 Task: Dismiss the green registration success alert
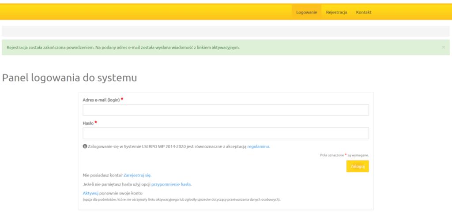(443, 47)
